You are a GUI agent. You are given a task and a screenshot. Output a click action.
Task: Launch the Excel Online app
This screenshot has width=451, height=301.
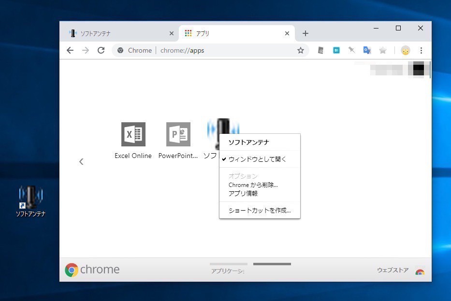[x=133, y=134]
